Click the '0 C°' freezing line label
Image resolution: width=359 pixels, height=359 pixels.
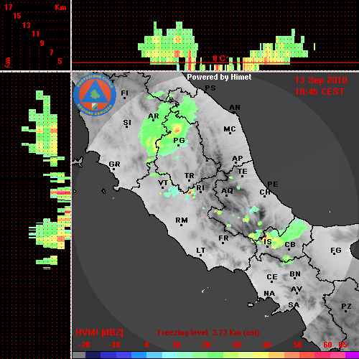coord(220,58)
